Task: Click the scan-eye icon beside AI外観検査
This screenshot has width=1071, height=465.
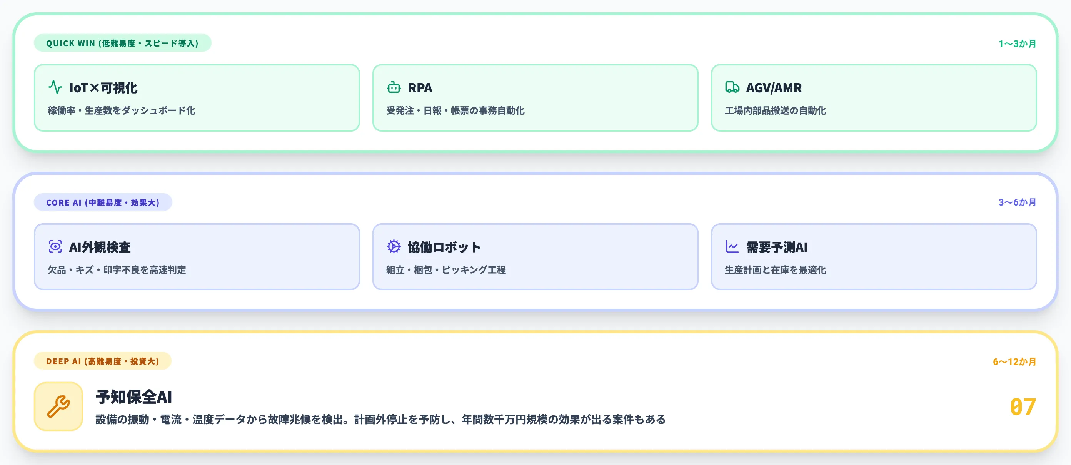Action: coord(55,247)
